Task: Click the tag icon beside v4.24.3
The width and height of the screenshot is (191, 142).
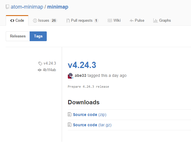Action: point(40,63)
